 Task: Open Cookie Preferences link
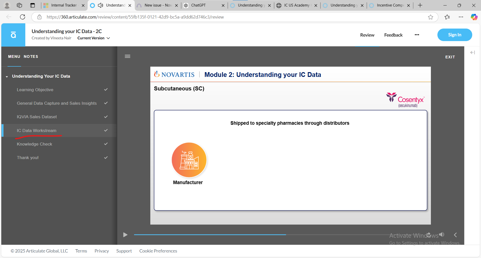tap(158, 251)
